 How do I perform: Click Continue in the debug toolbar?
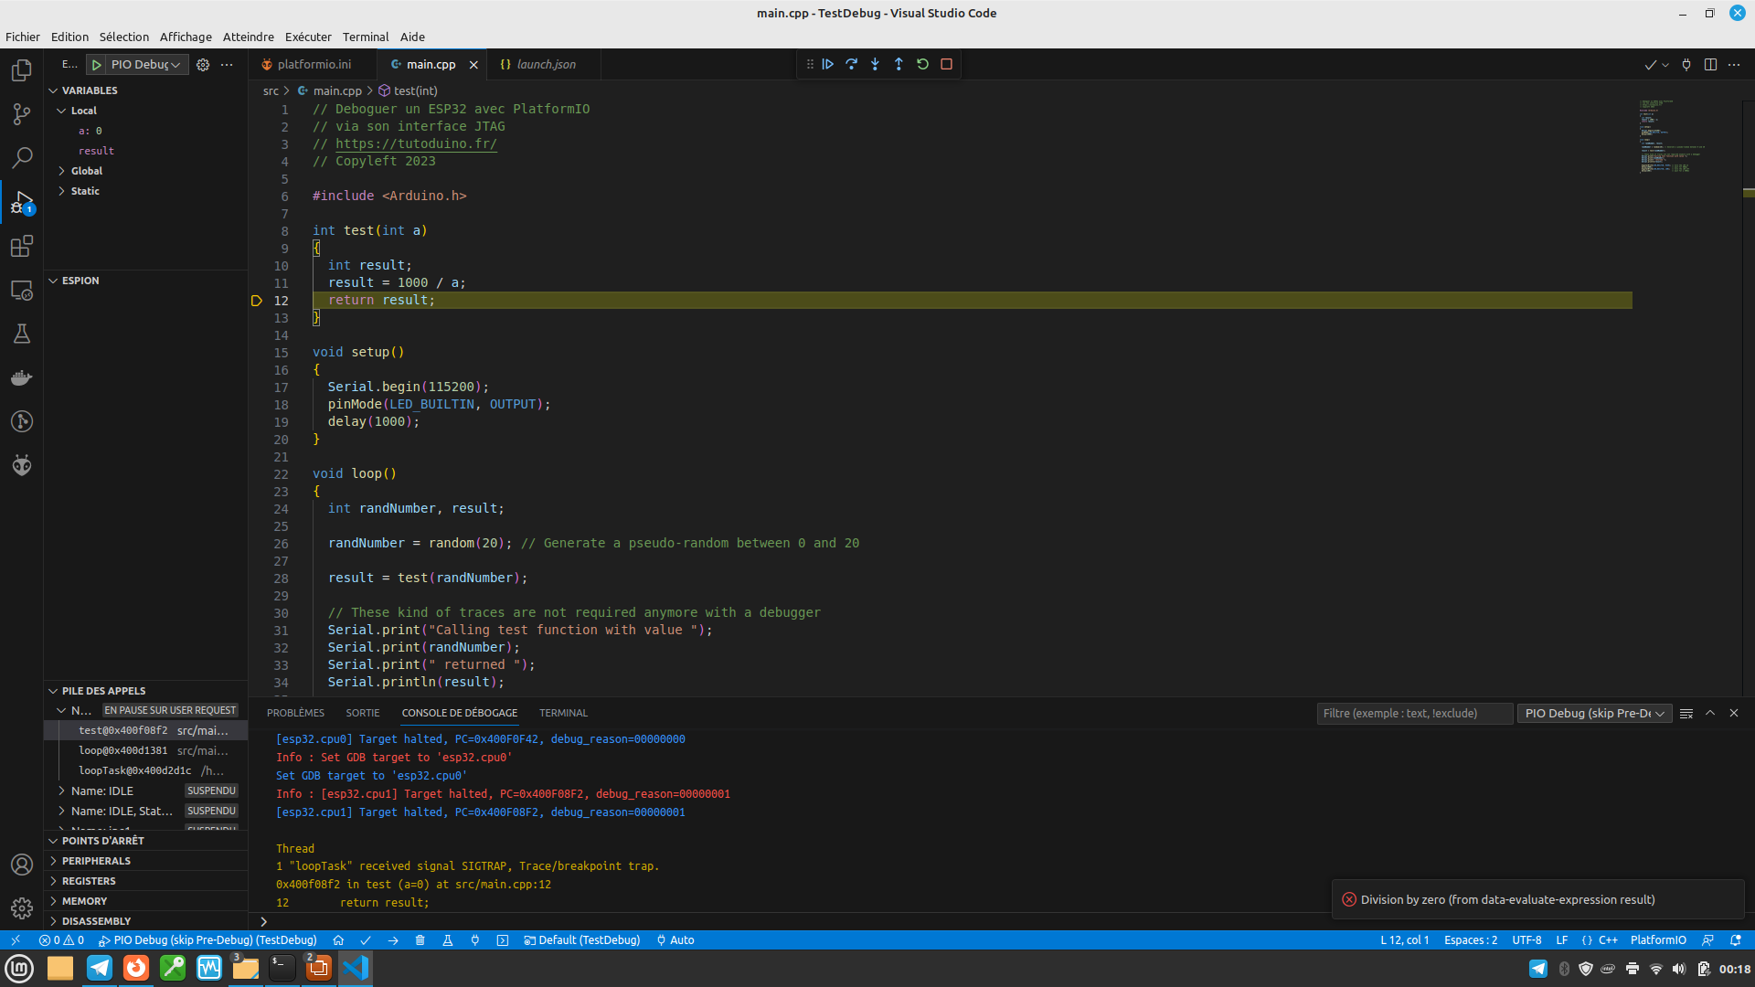click(x=828, y=64)
